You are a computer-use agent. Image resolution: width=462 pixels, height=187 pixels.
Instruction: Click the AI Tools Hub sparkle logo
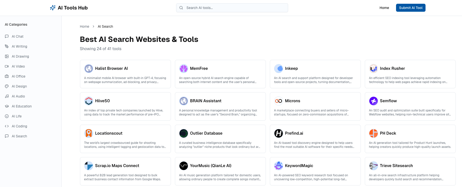click(x=52, y=8)
